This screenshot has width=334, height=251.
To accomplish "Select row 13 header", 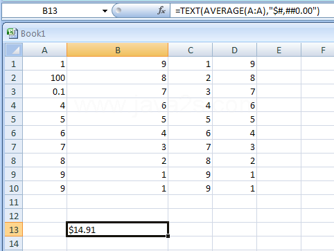I will coord(14,230).
